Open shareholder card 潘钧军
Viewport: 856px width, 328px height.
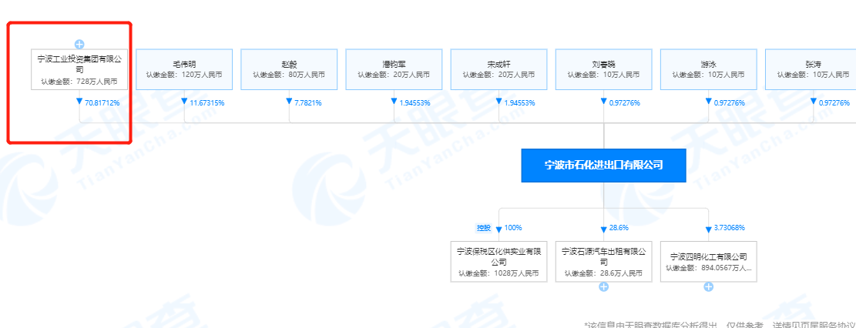pyautogui.click(x=394, y=70)
